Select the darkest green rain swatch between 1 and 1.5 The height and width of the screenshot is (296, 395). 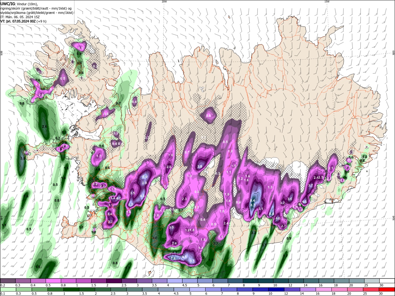[x=71, y=290]
